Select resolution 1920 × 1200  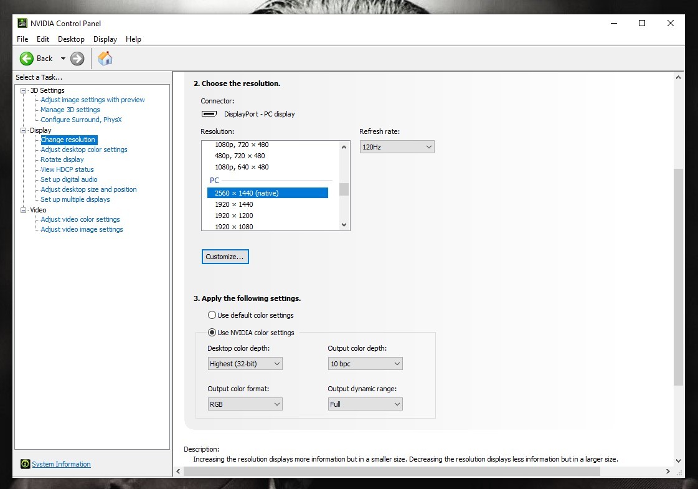click(234, 216)
